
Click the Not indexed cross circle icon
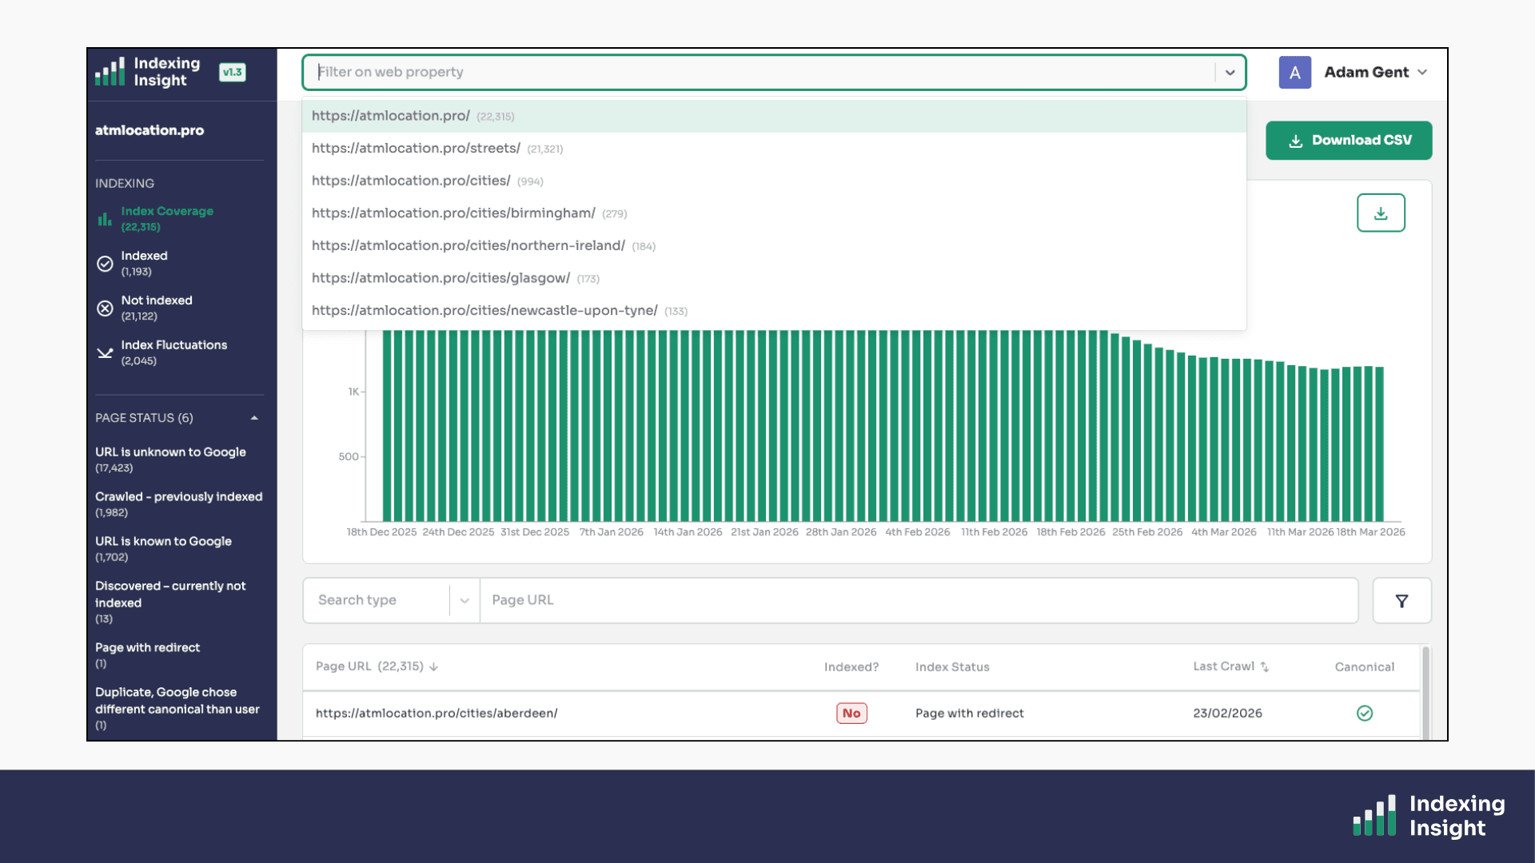click(105, 308)
